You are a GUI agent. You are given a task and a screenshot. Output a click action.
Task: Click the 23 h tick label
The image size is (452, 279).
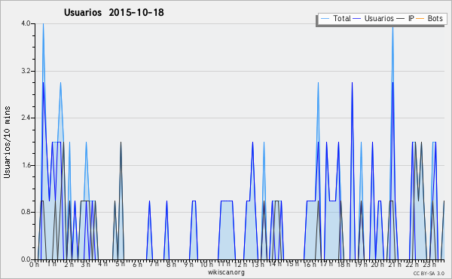(x=429, y=264)
